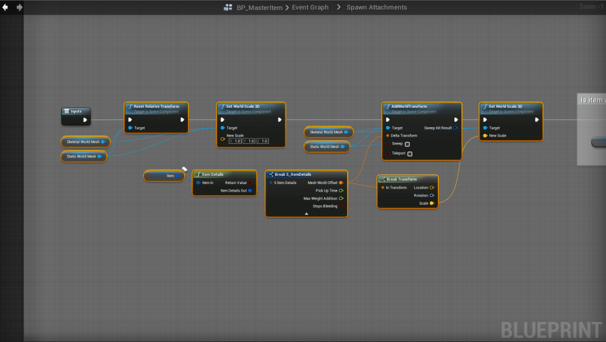This screenshot has height=342, width=606.
Task: Select the Reset Relative Transform node title
Action: pos(156,107)
